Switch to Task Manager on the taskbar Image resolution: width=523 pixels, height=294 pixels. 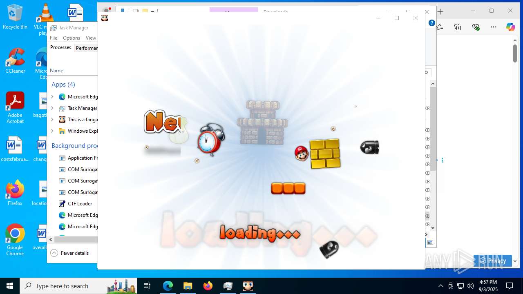point(228,286)
